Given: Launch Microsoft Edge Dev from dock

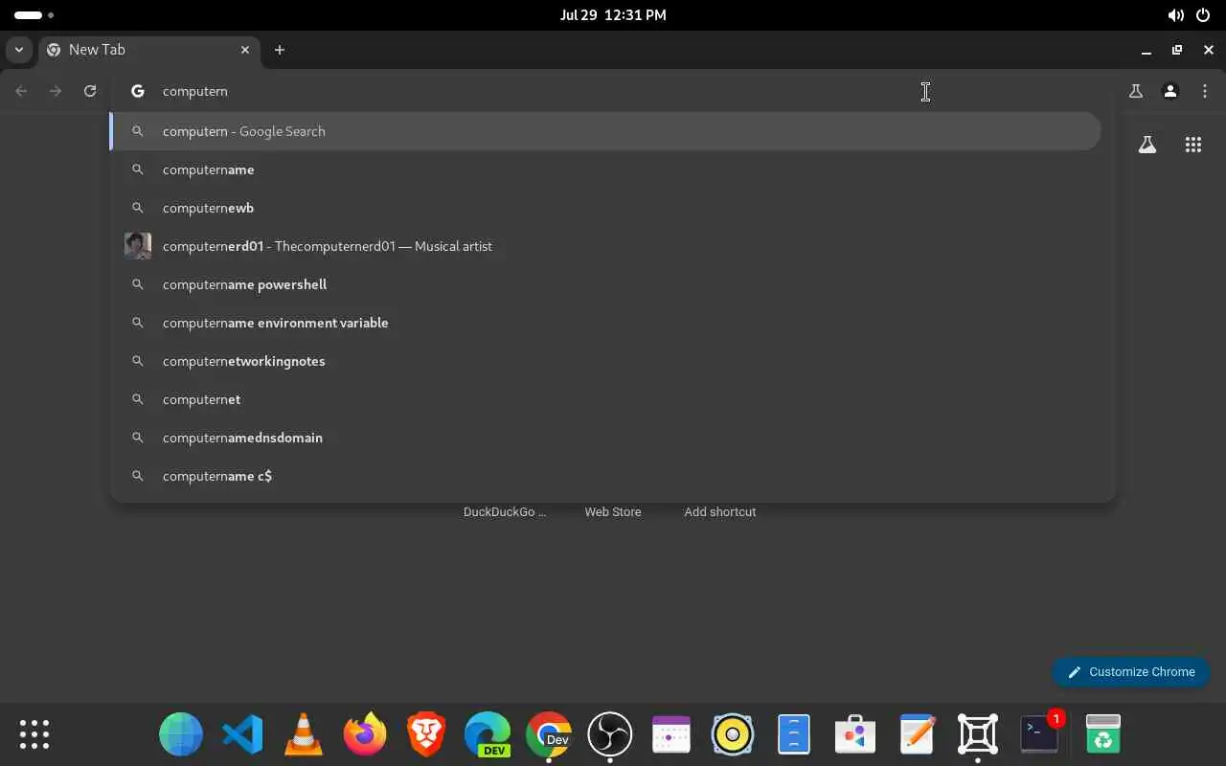Looking at the screenshot, I should click(x=488, y=734).
